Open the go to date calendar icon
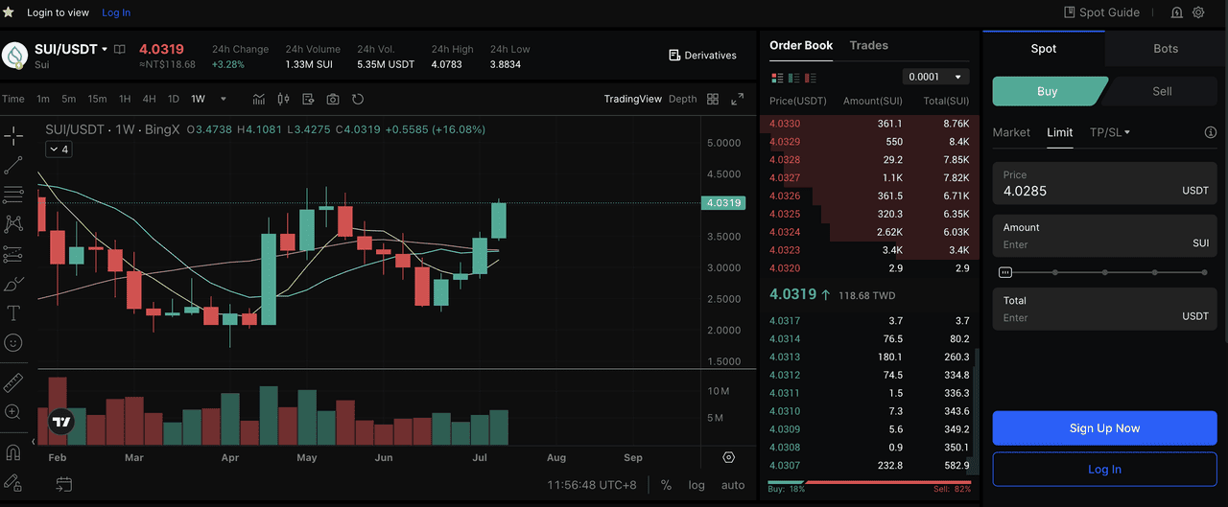Image resolution: width=1228 pixels, height=507 pixels. click(63, 485)
